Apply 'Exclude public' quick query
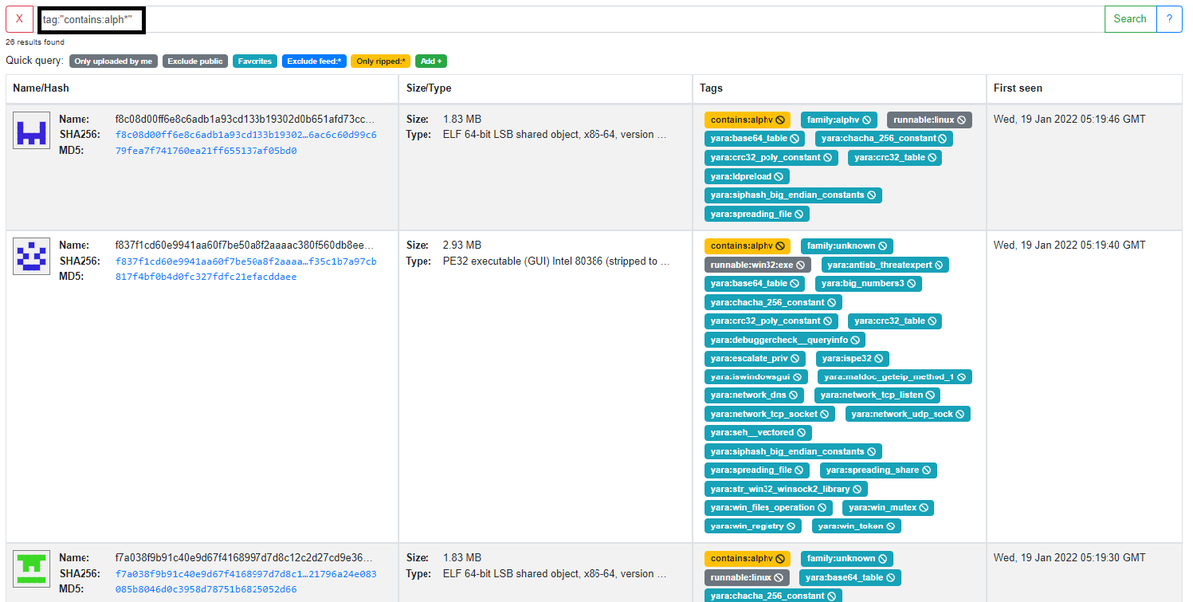The image size is (1193, 602). pos(195,61)
